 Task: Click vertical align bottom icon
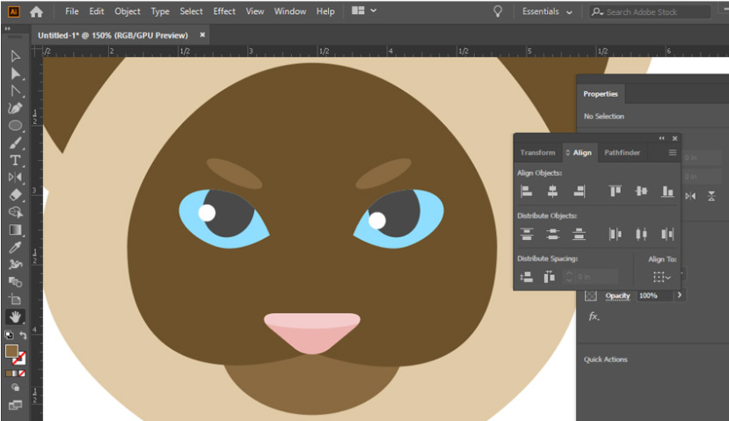[x=667, y=191]
